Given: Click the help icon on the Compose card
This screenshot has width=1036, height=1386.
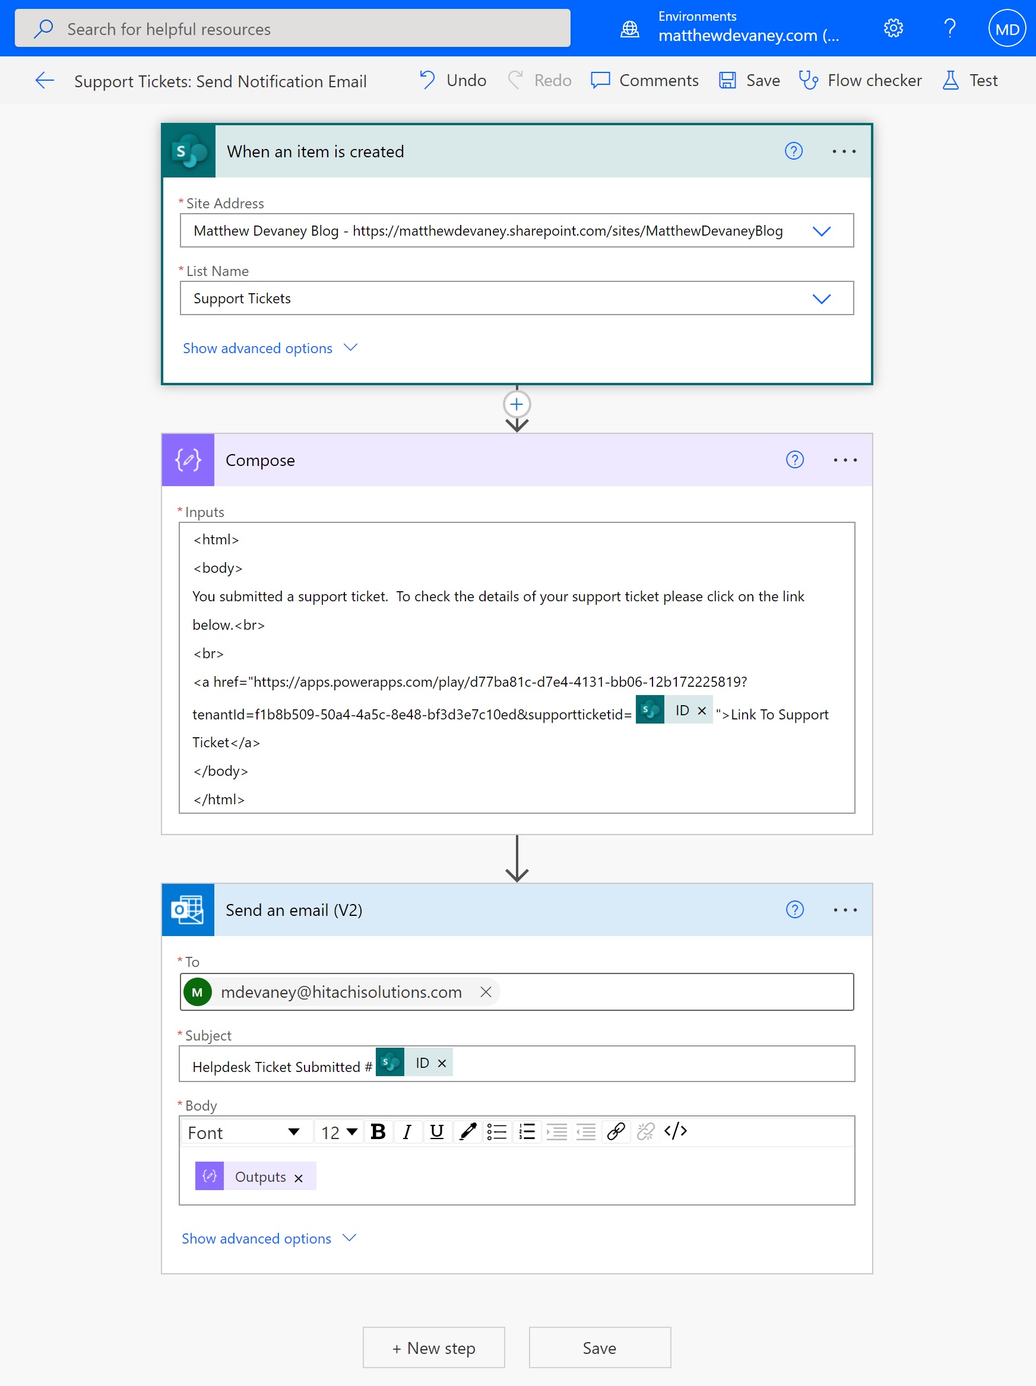Looking at the screenshot, I should coord(795,460).
